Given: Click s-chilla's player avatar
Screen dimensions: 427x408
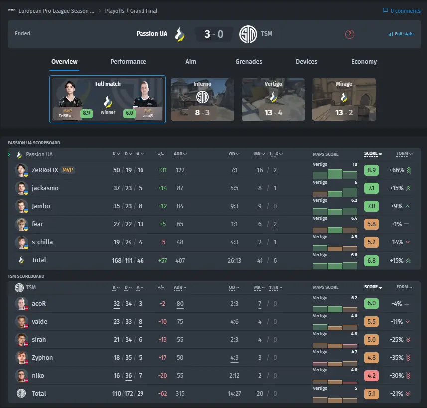Looking at the screenshot, I should (21, 242).
